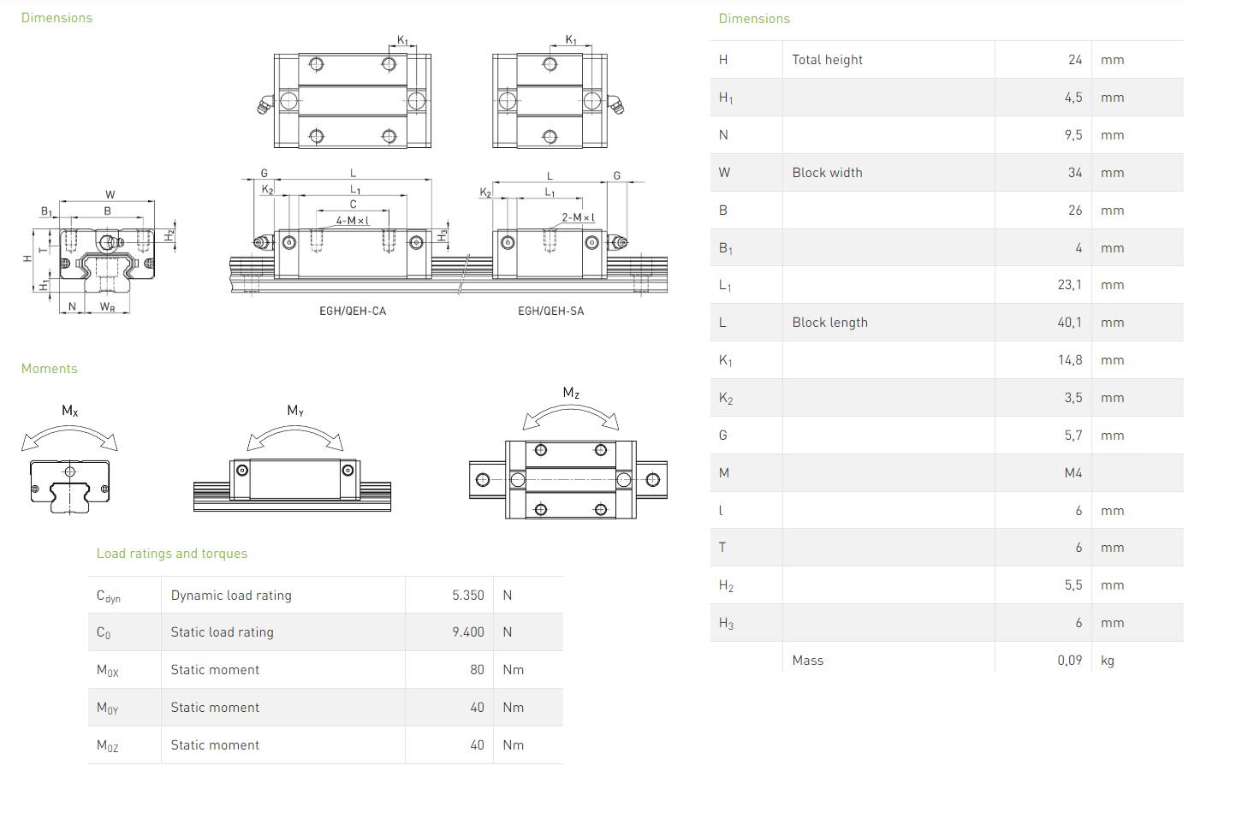The image size is (1236, 818).
Task: Select the value 6 in the H3 row
Action: pos(1079,623)
